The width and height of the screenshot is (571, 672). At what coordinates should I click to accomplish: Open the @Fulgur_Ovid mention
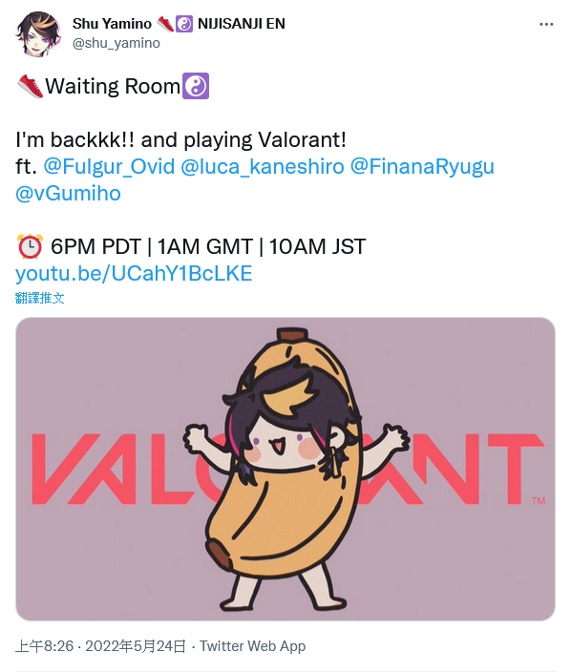click(109, 166)
